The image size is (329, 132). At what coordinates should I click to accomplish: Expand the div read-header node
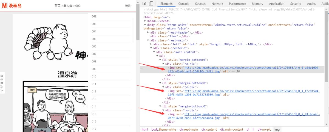[x=148, y=32]
